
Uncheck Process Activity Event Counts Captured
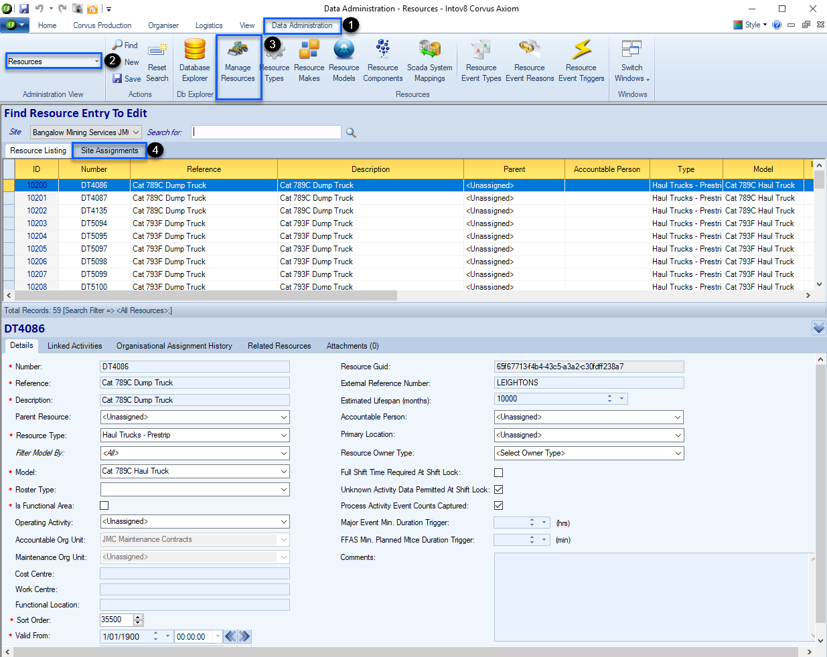[x=498, y=506]
